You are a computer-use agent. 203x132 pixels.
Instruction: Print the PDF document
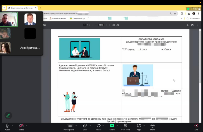pyautogui.click(x=192, y=25)
